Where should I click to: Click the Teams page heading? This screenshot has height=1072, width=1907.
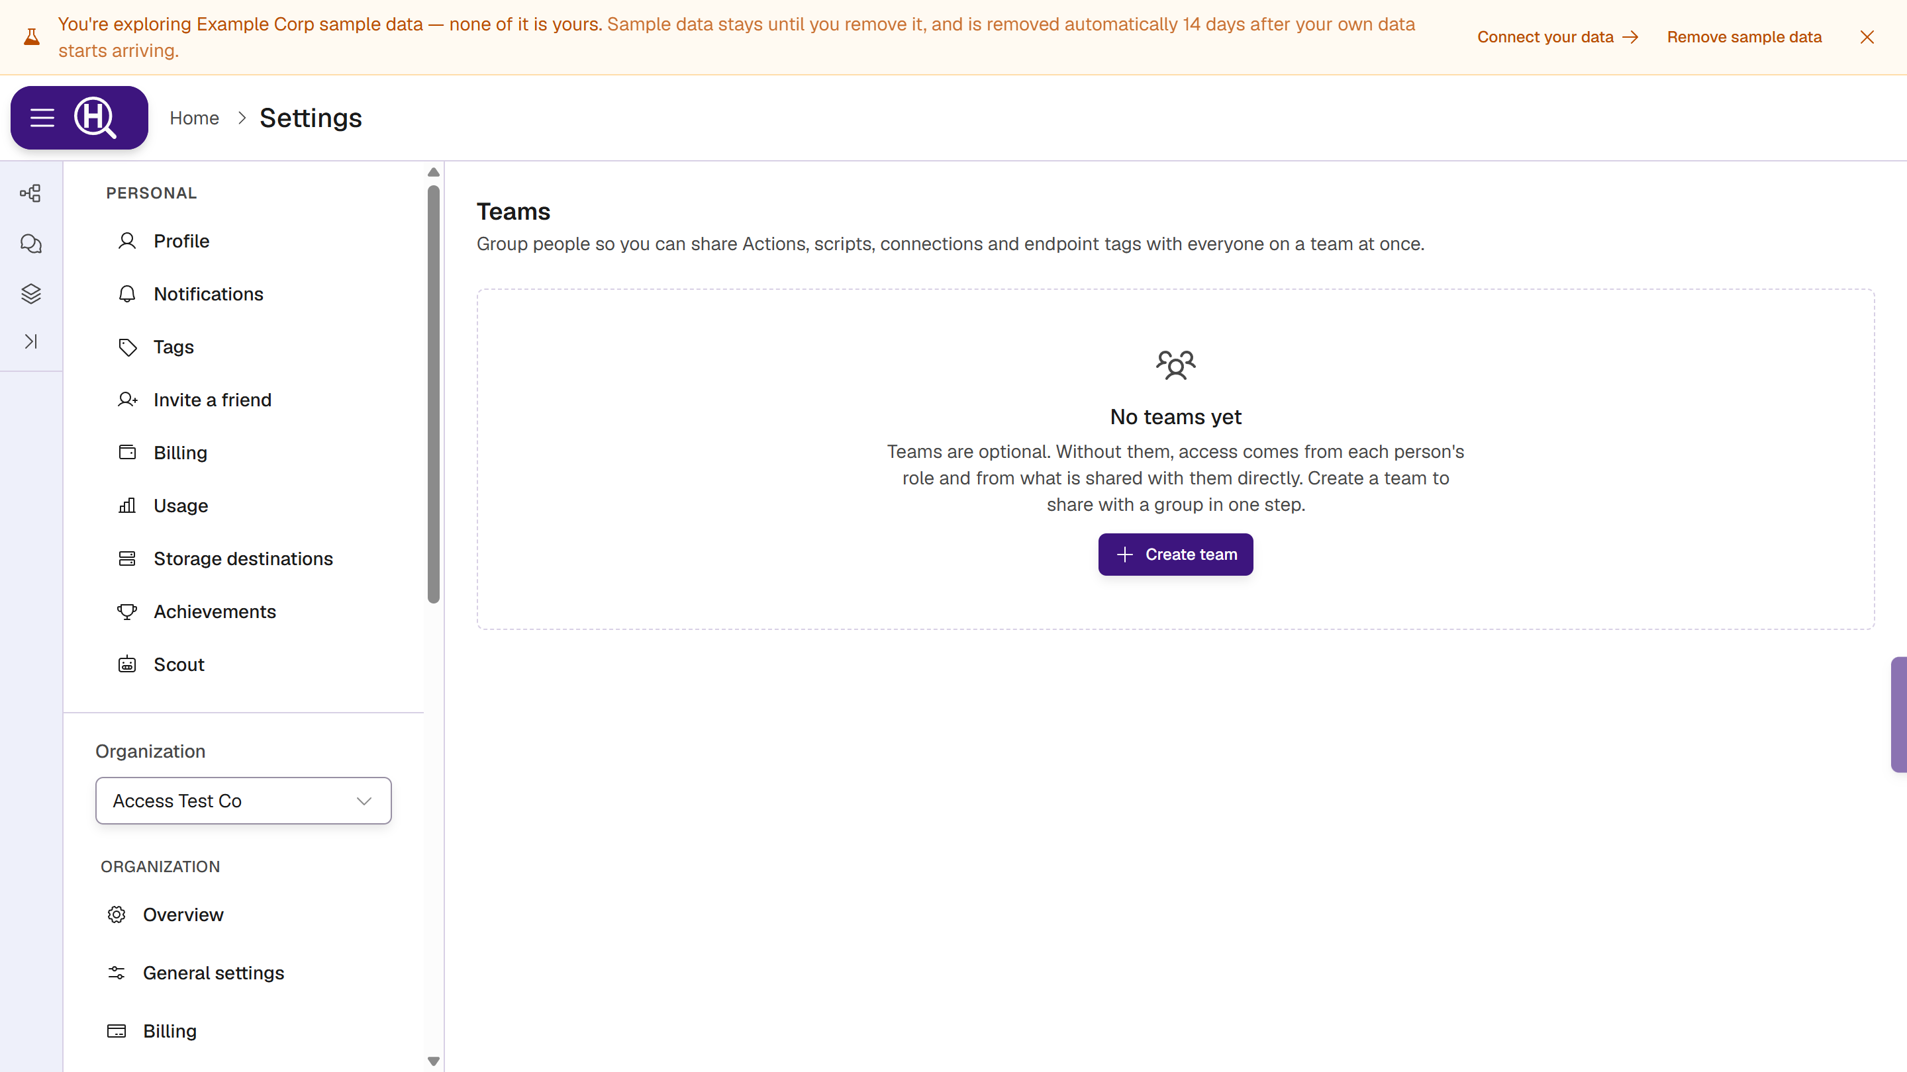(513, 212)
